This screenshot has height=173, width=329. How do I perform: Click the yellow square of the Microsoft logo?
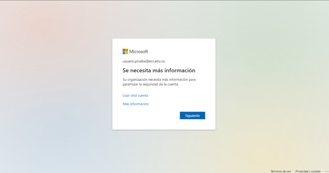tap(127, 53)
